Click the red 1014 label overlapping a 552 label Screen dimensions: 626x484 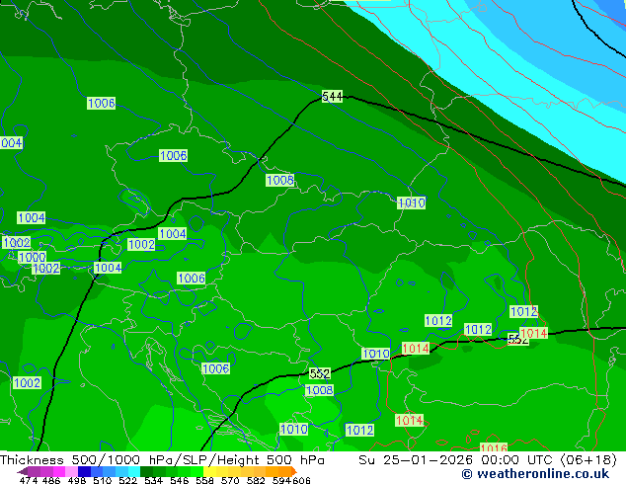coord(534,333)
